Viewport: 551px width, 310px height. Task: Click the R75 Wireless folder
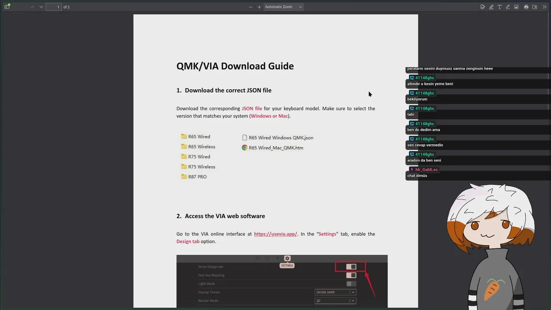pyautogui.click(x=198, y=167)
